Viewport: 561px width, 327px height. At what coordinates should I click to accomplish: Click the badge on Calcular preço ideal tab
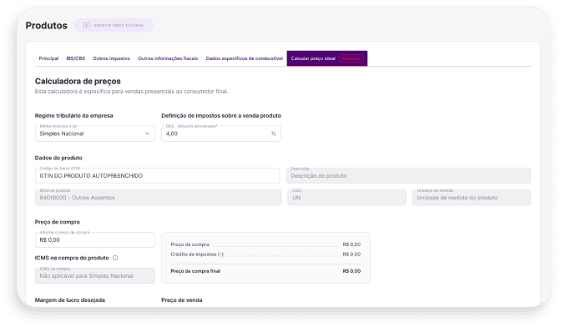click(351, 58)
